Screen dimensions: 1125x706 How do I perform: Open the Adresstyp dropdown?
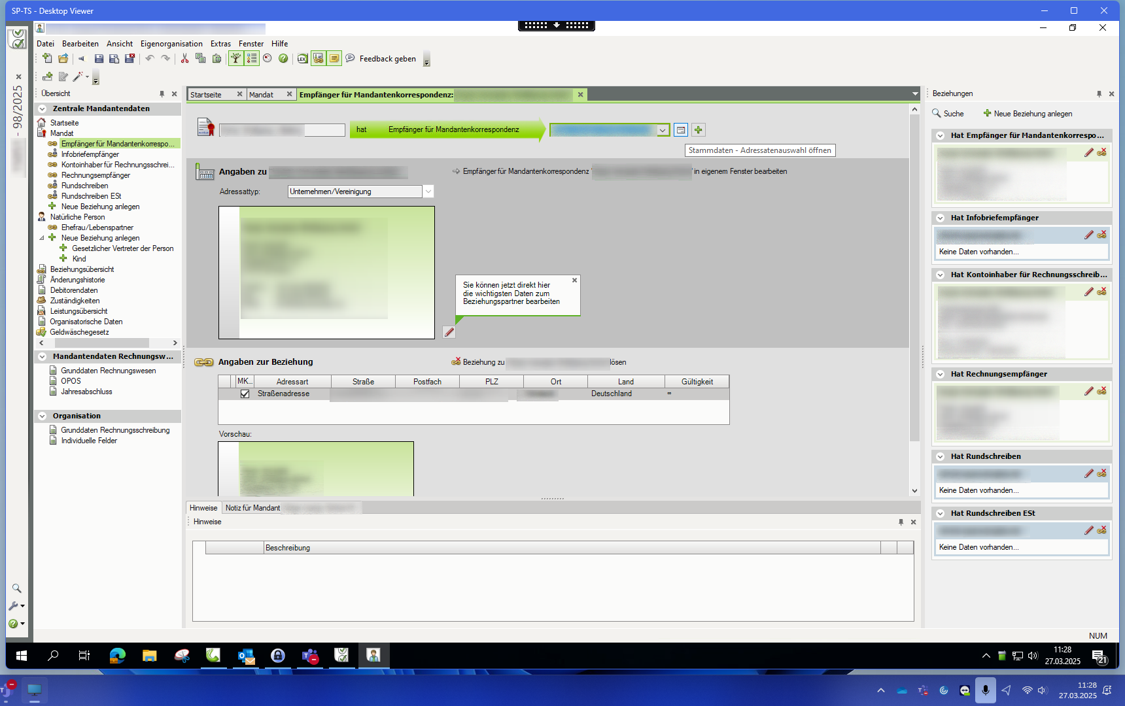tap(428, 192)
